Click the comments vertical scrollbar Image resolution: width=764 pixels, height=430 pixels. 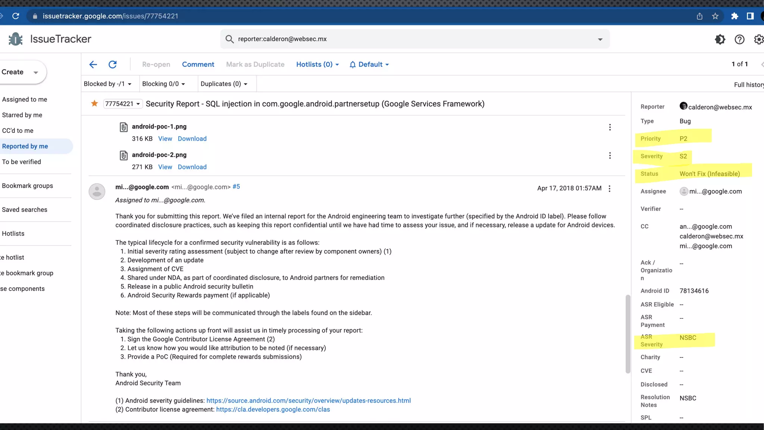(x=628, y=334)
